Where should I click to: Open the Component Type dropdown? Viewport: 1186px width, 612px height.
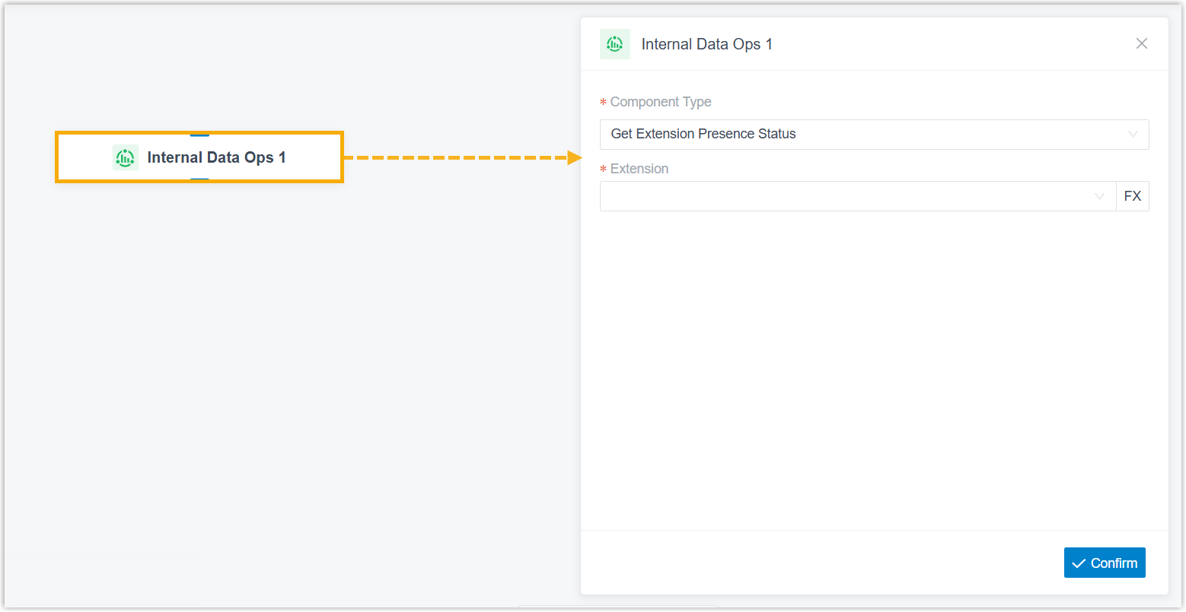click(x=874, y=135)
